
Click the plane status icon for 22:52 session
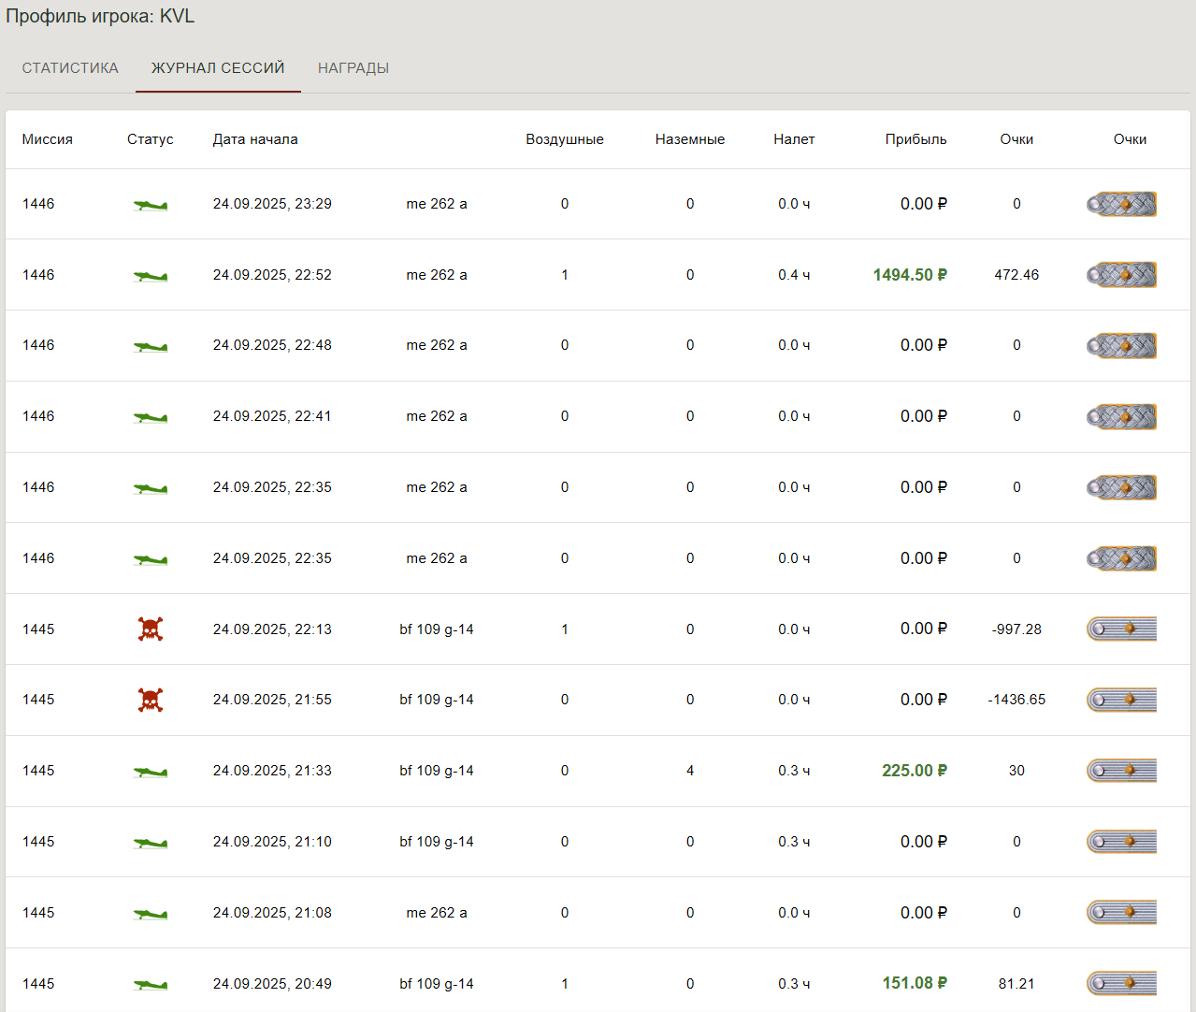point(151,276)
